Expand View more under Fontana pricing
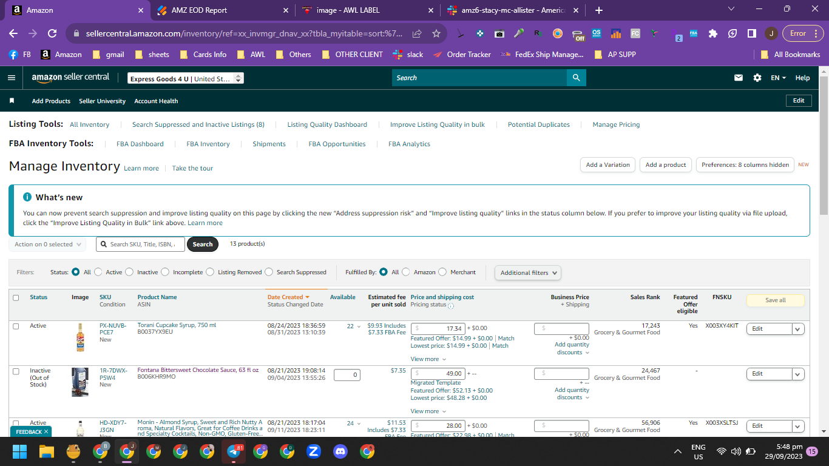 click(x=428, y=411)
